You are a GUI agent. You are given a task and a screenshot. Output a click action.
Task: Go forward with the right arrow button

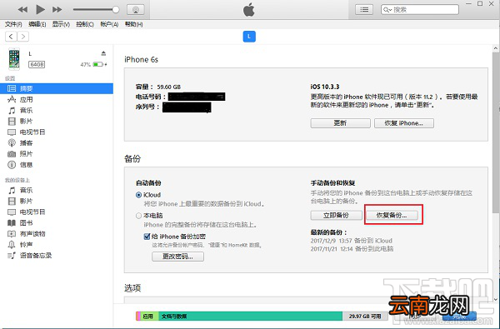tap(23, 37)
